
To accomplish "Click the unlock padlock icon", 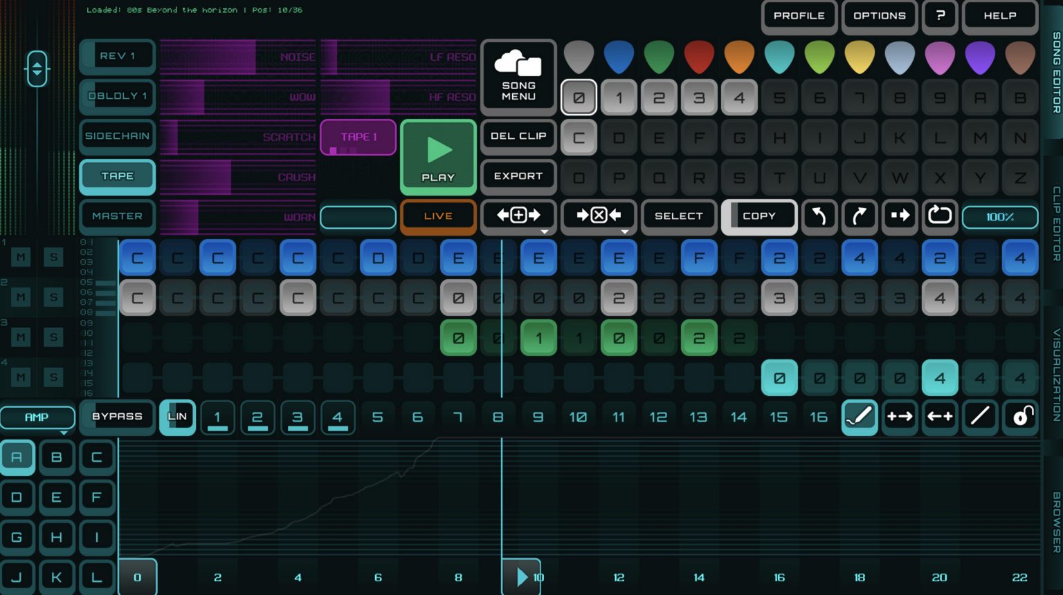I will (1020, 417).
